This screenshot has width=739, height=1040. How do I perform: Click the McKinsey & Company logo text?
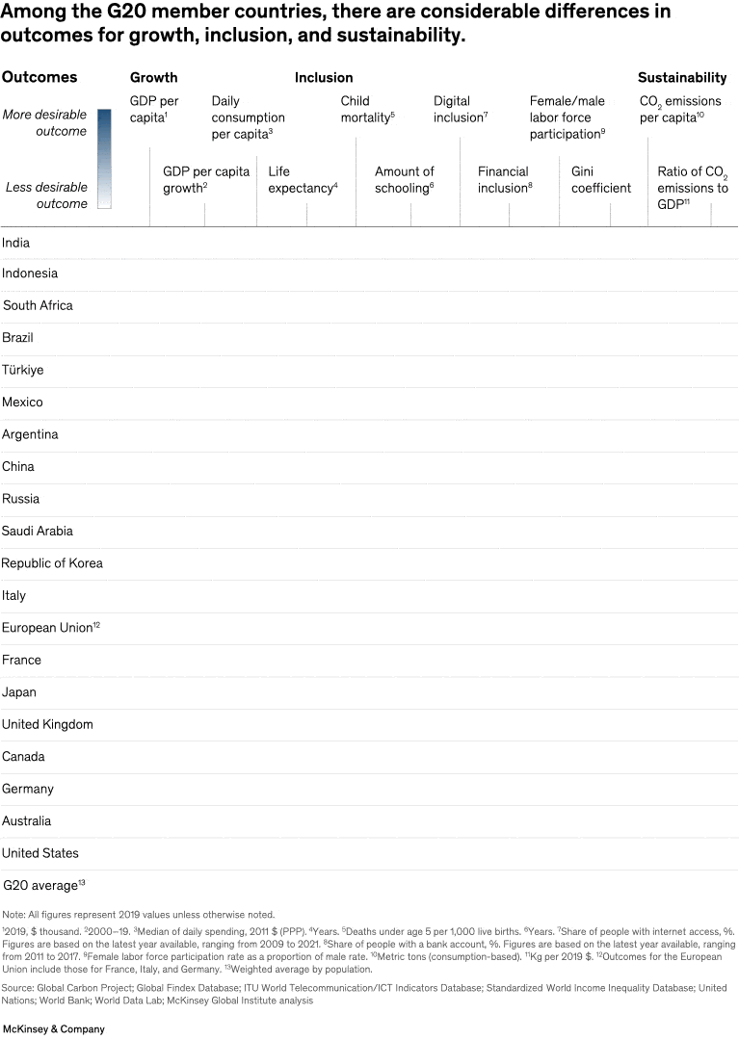[x=53, y=1028]
